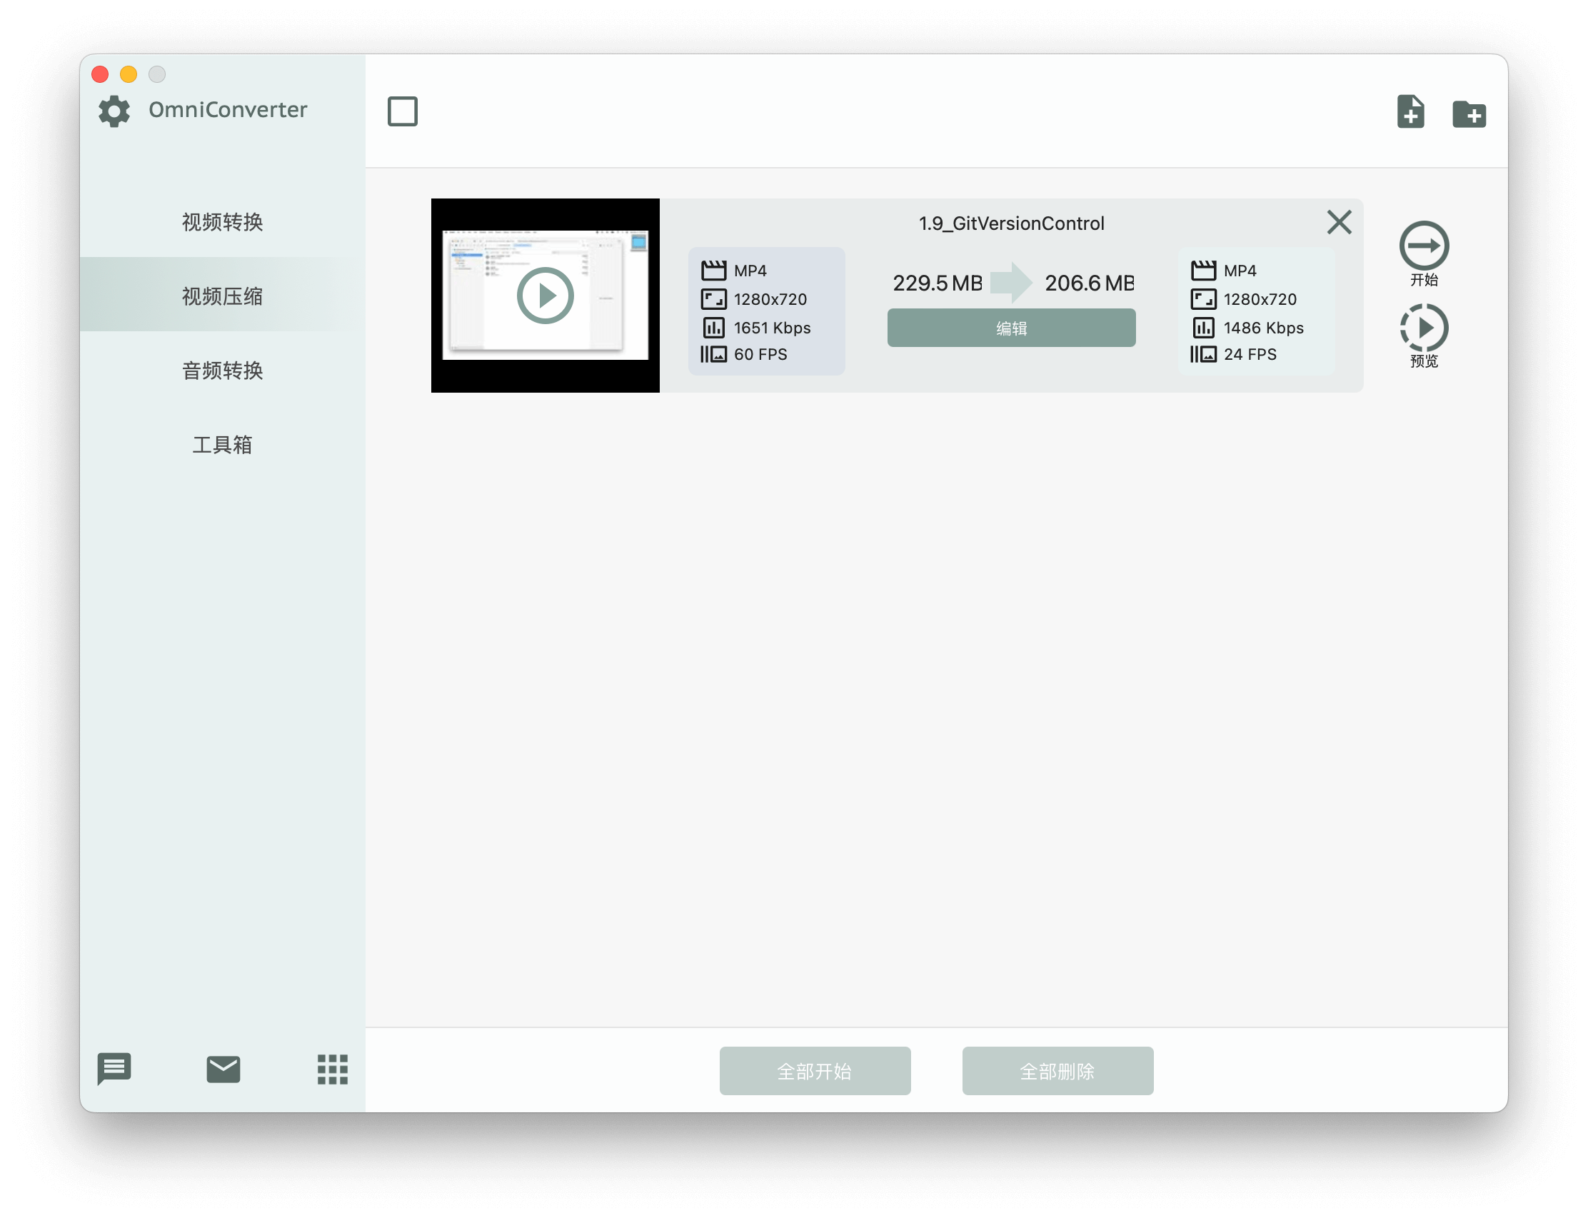
Task: Play the 1.9_GitVersionControl video thumbnail
Action: (546, 296)
